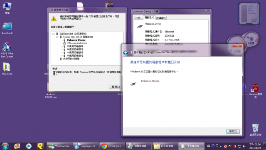This screenshot has height=150, width=266.
Task: Switch to the ru peipei chat taskbar button
Action: click(x=86, y=146)
